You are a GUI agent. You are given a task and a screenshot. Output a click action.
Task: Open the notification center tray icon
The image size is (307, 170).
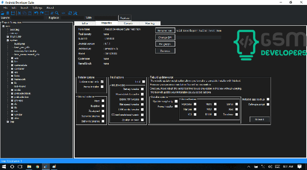pyautogui.click(x=300, y=167)
